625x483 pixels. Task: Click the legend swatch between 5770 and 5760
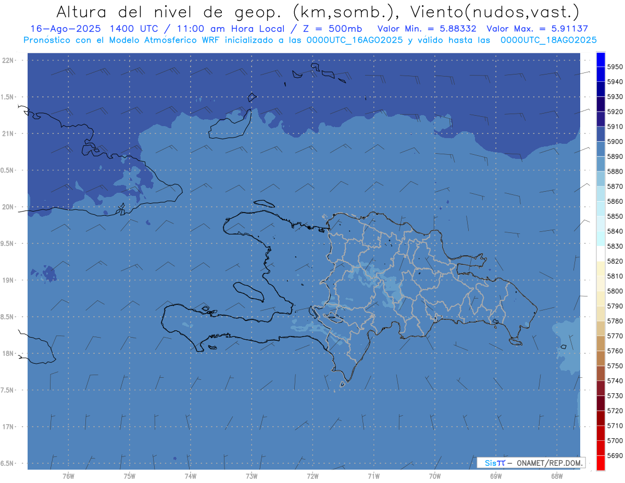601,343
